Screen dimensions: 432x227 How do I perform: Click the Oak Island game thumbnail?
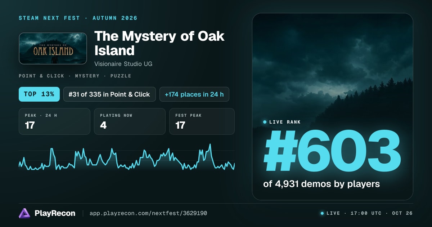pyautogui.click(x=53, y=49)
